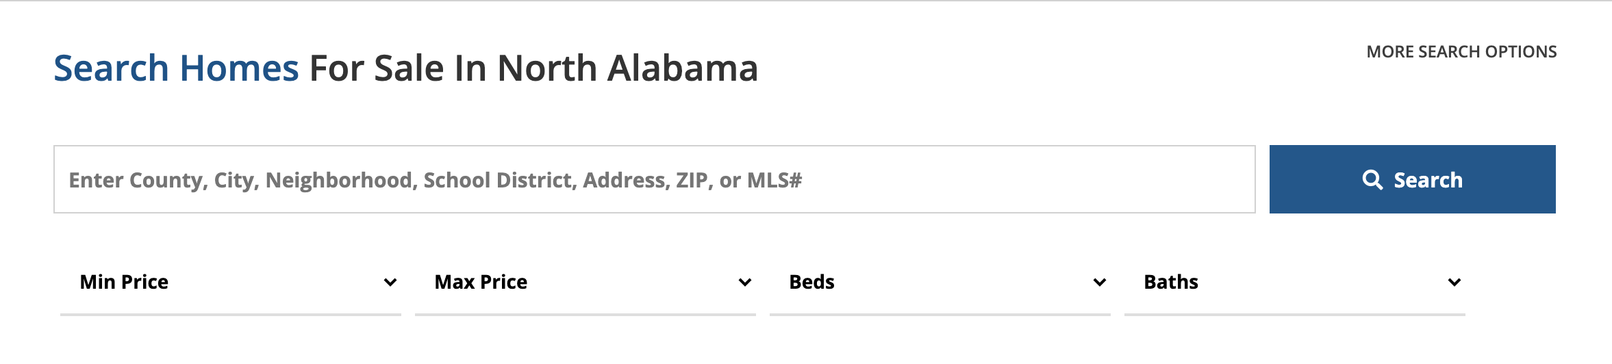Click the magnifying glass icon
Viewport: 1612px width, 364px height.
tap(1372, 180)
